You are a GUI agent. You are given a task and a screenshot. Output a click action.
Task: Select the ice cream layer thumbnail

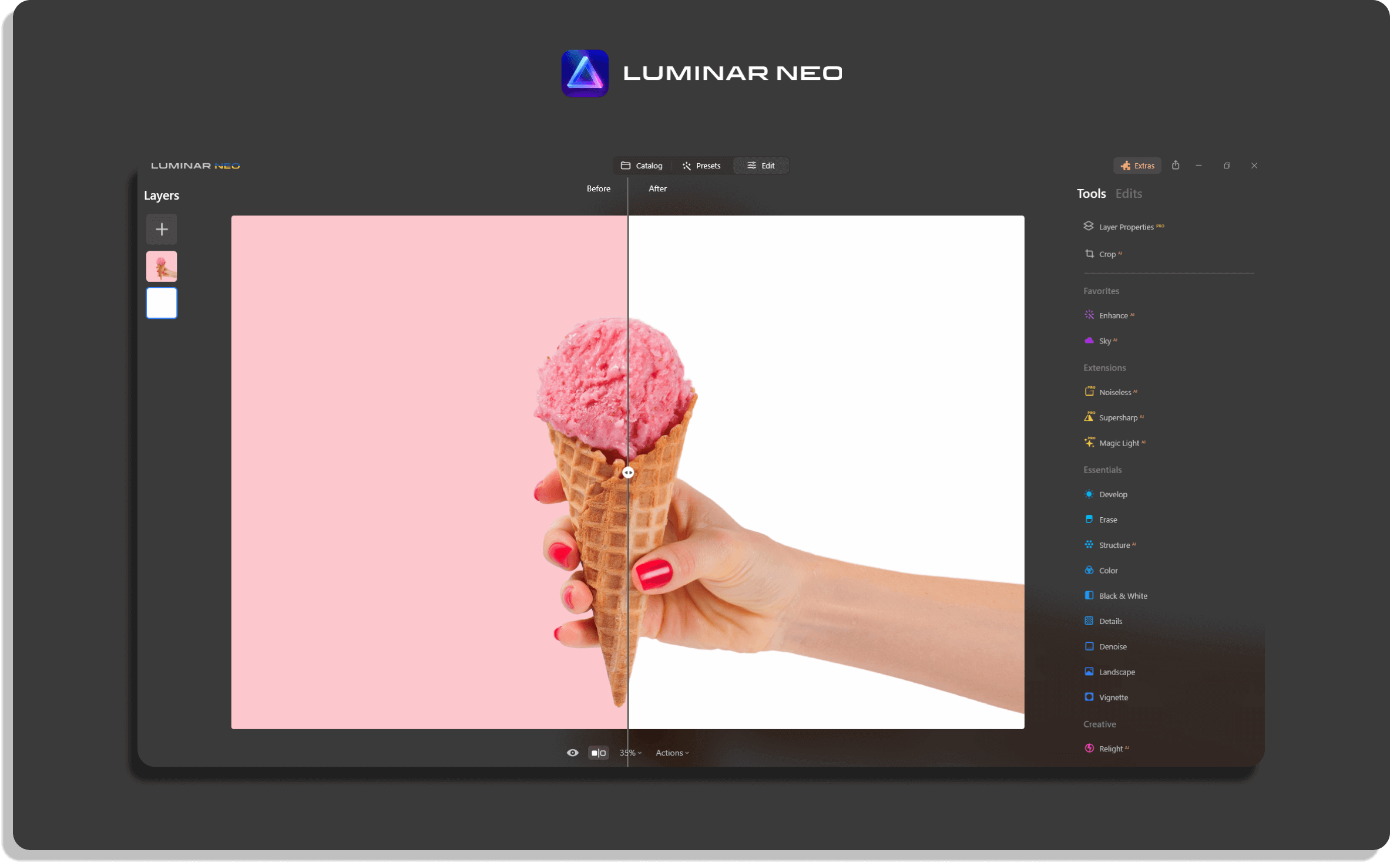pyautogui.click(x=161, y=266)
